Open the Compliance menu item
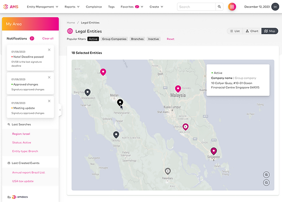This screenshot has height=202, width=282. pos(94,7)
